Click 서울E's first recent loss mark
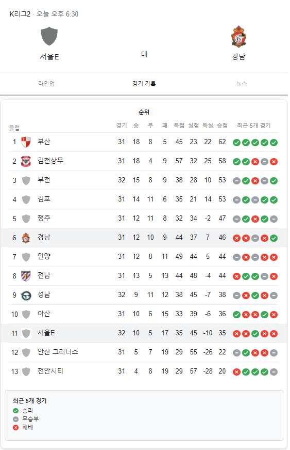290x450 pixels. [x=236, y=334]
